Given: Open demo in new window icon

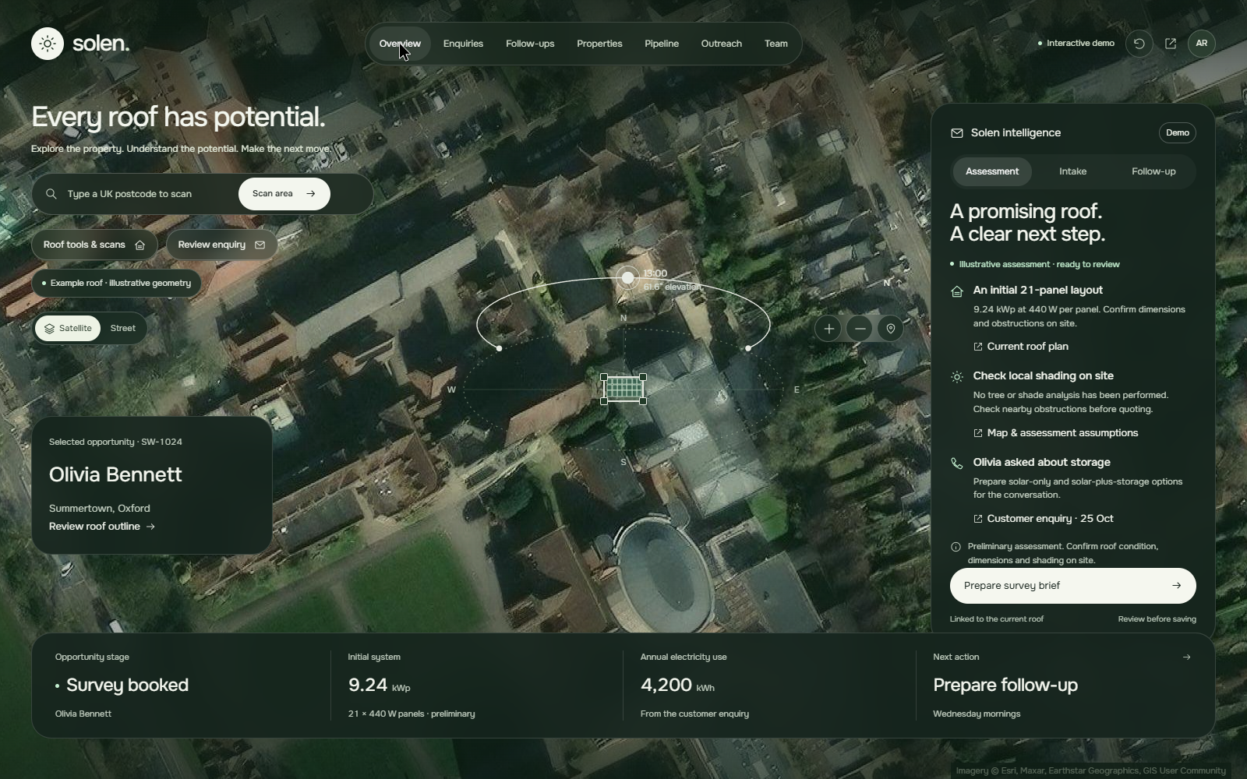Looking at the screenshot, I should (x=1171, y=44).
